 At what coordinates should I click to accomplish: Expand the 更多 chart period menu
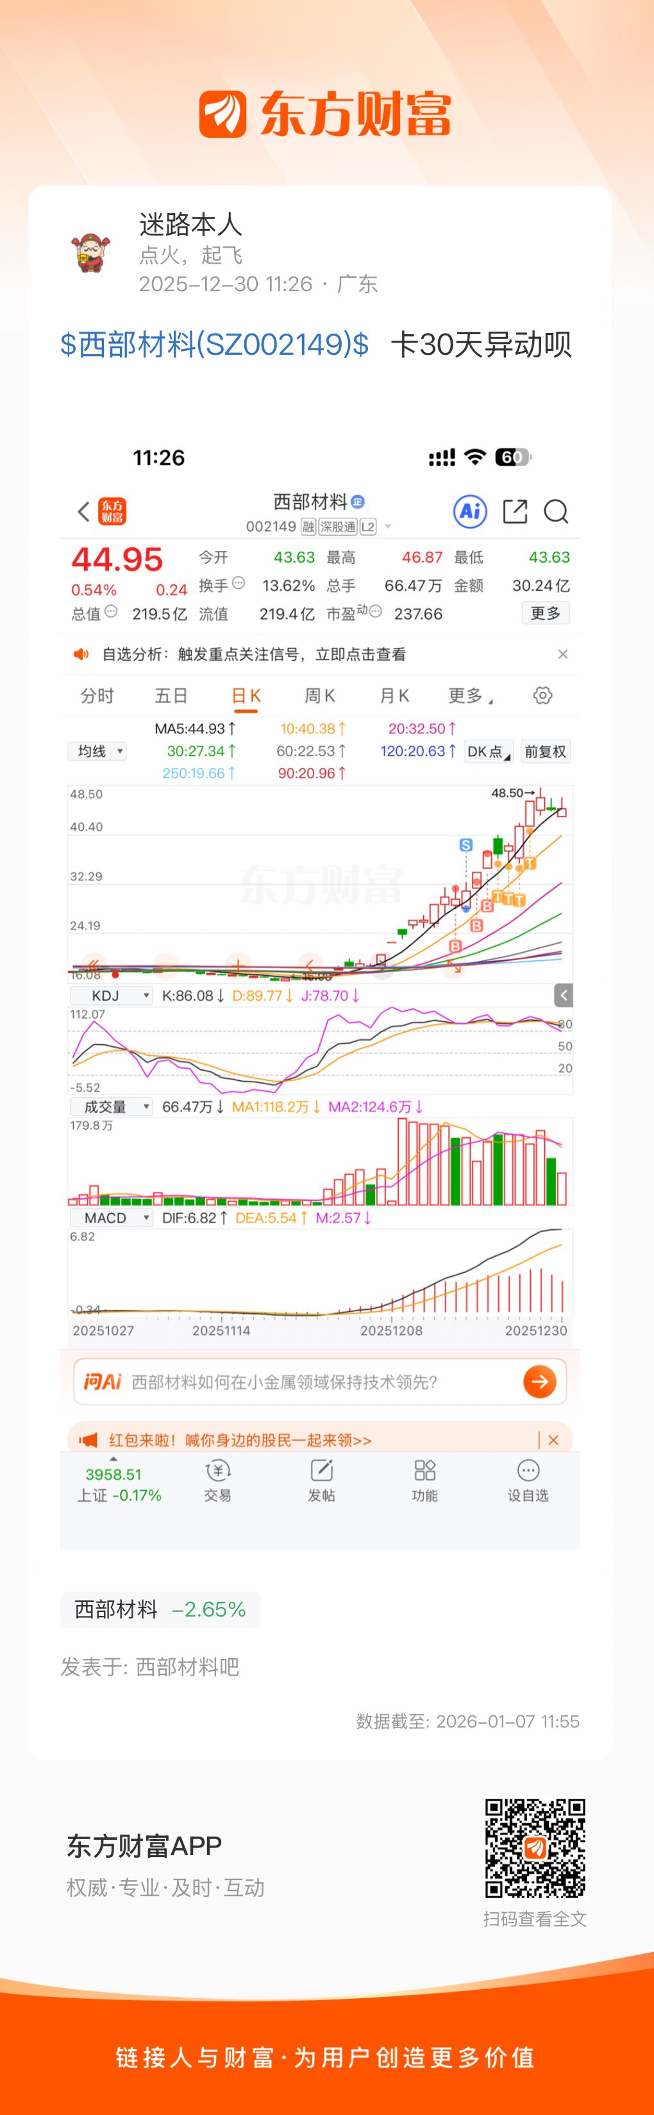[x=471, y=696]
